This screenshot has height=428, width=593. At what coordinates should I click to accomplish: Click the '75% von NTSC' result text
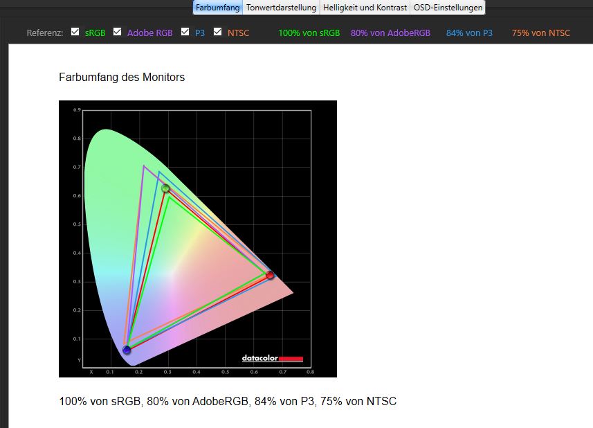[x=541, y=33]
